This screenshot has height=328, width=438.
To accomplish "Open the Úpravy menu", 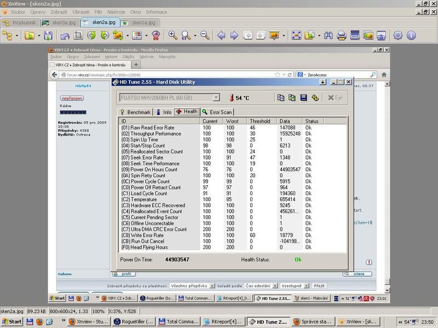I will coord(38,12).
